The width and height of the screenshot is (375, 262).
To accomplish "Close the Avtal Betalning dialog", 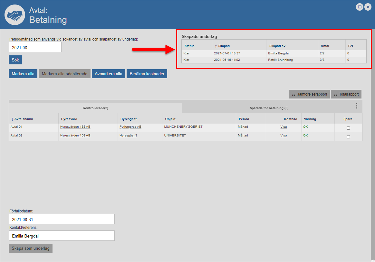I will (368, 7).
